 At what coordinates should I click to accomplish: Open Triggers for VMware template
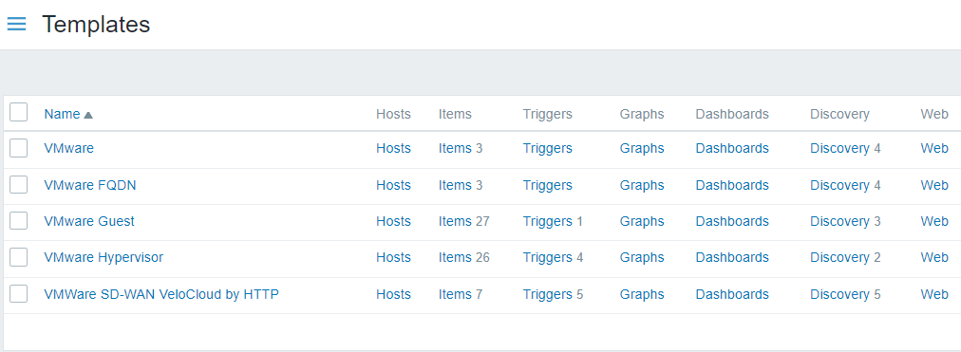(547, 148)
